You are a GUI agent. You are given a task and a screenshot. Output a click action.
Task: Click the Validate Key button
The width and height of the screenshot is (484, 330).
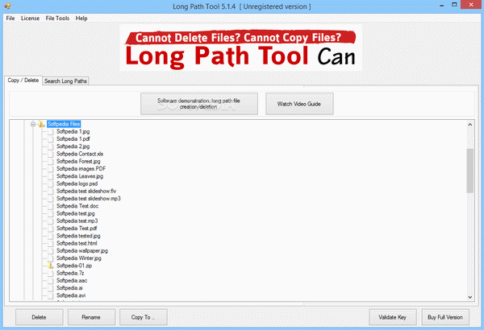(x=393, y=317)
